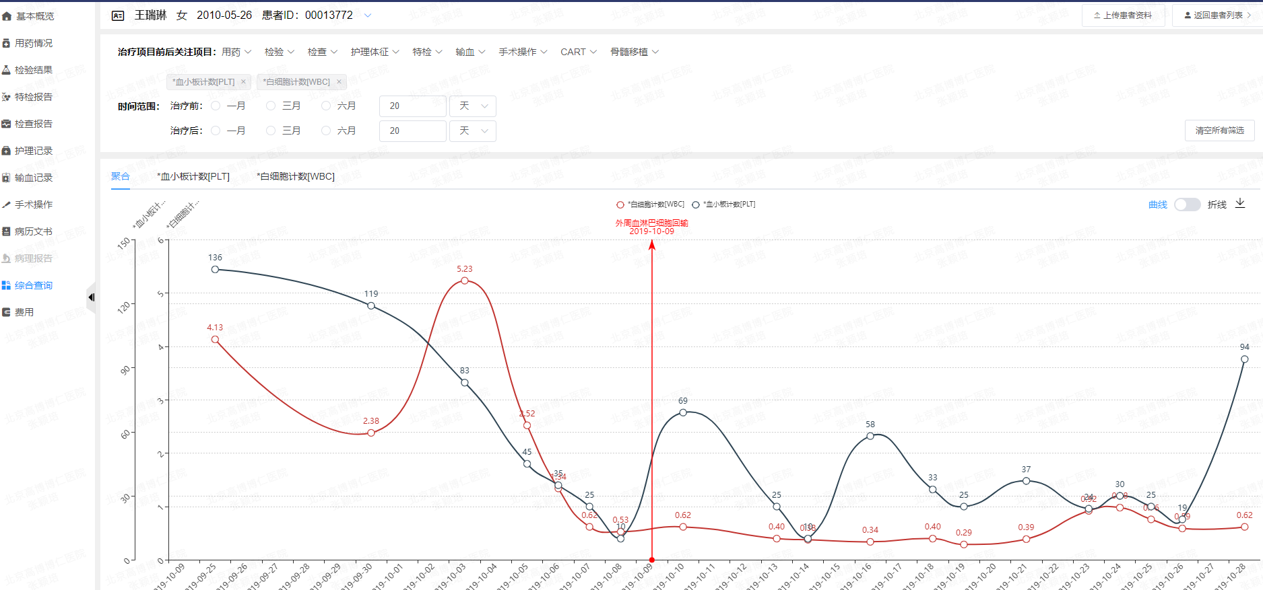
Task: Go to 病理报告 in the sidebar
Action: 34,258
